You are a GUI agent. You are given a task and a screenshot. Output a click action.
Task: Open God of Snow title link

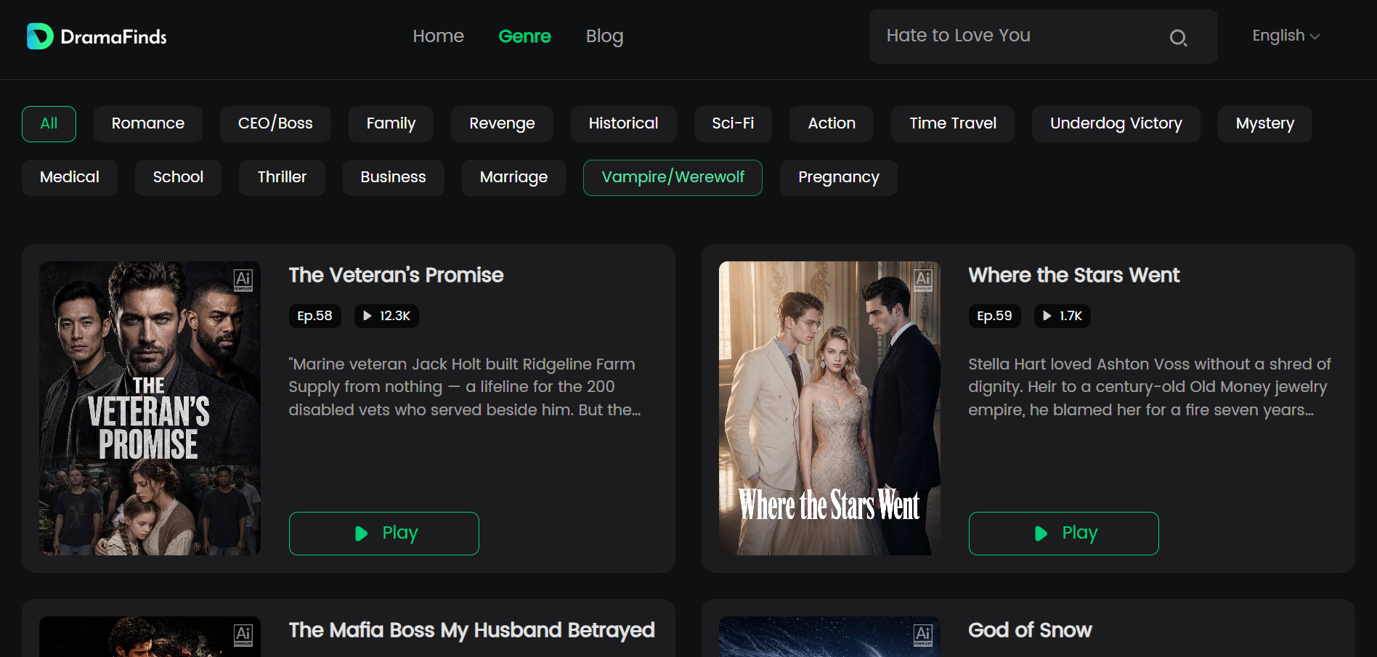point(1030,630)
